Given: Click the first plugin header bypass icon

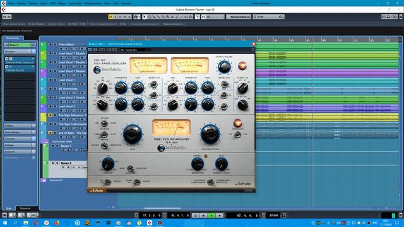Looking at the screenshot, I should (x=90, y=50).
